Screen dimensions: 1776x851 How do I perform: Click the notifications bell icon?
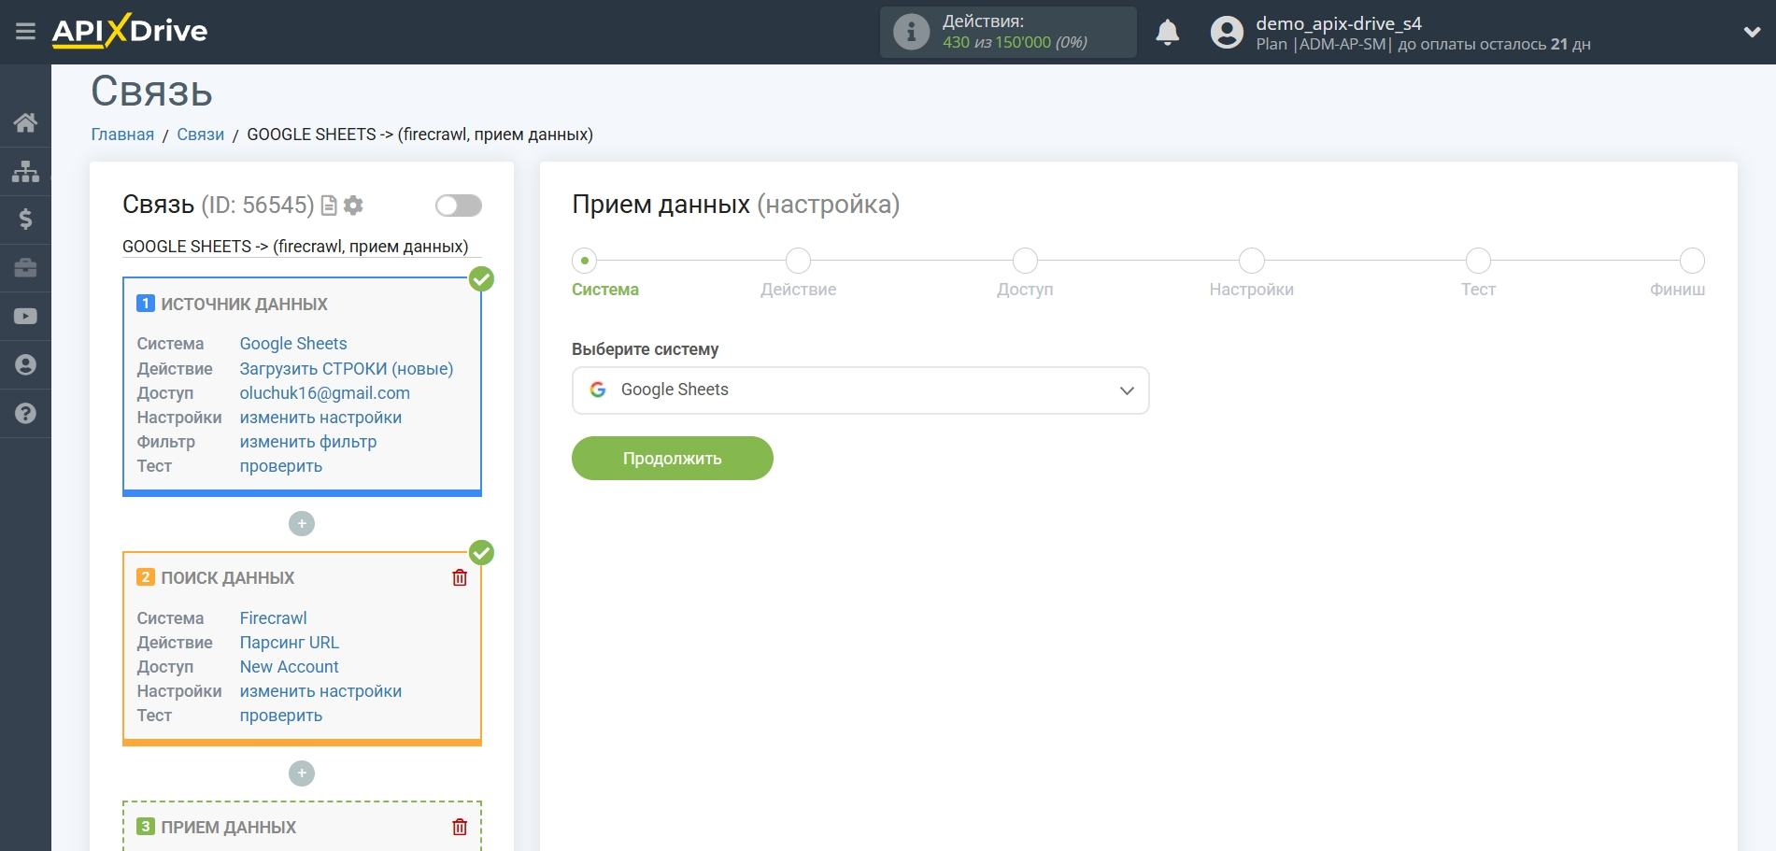[x=1167, y=33]
